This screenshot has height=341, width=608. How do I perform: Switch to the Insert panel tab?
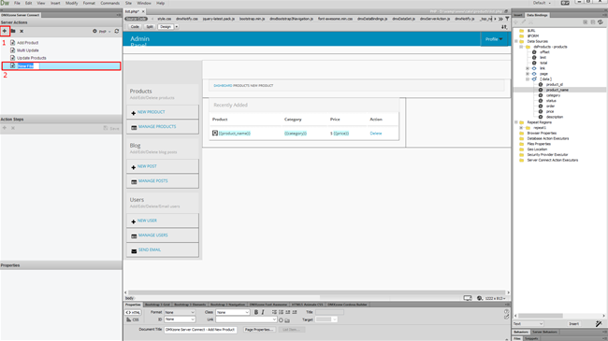click(518, 15)
